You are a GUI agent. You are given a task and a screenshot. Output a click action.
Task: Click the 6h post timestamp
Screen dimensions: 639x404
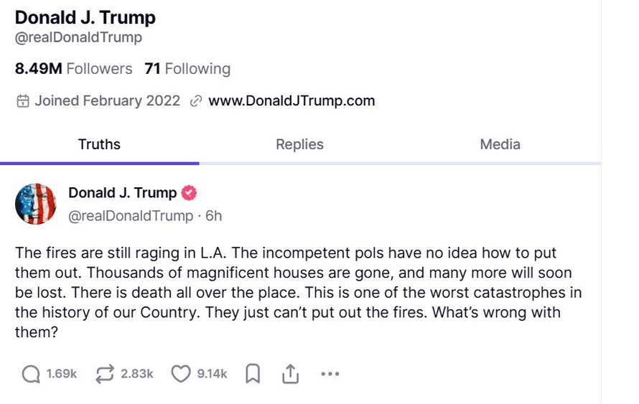tap(214, 215)
